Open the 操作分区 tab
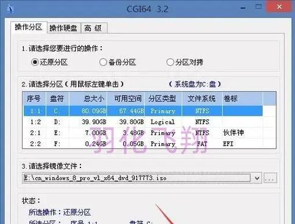The height and width of the screenshot is (224, 295). click(x=29, y=27)
